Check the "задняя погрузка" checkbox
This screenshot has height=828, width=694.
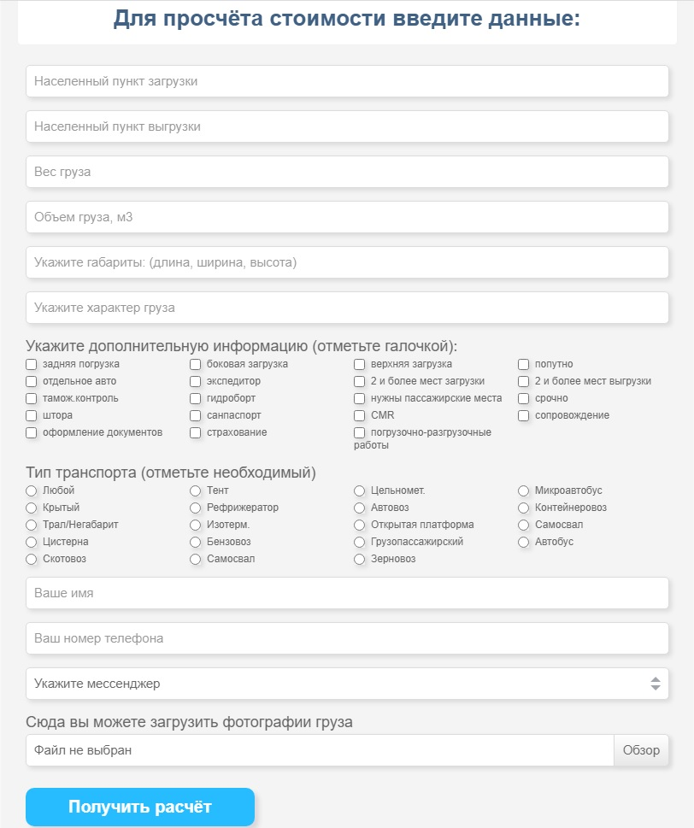coord(32,365)
